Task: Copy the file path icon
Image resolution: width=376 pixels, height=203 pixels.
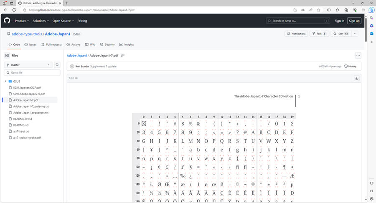Action: [x=123, y=55]
